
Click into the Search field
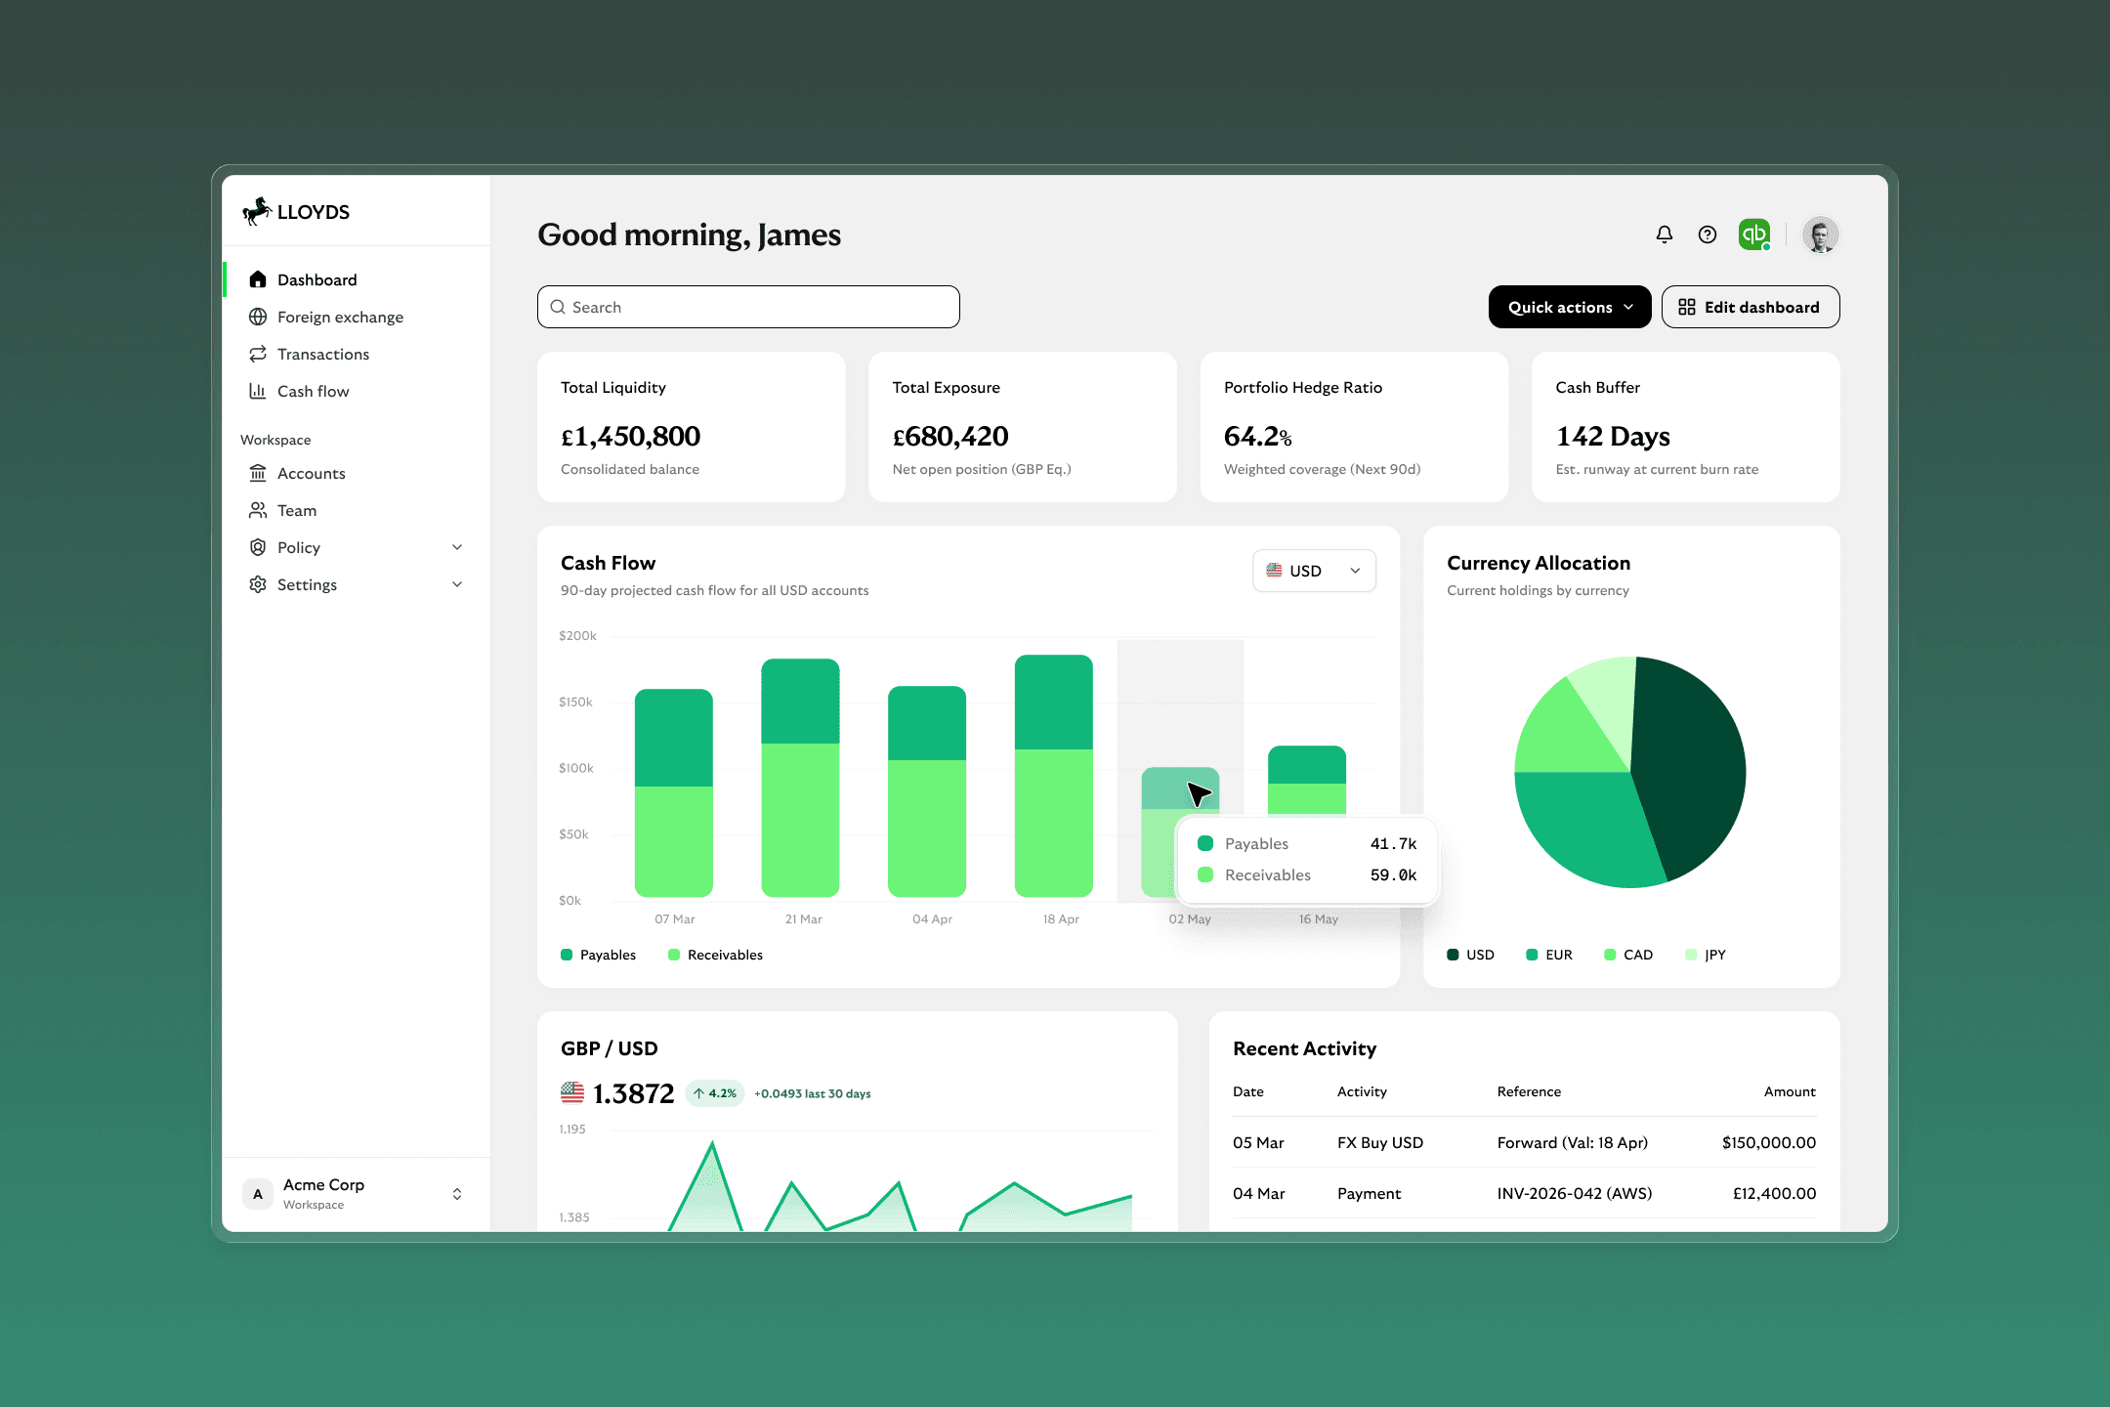748,307
